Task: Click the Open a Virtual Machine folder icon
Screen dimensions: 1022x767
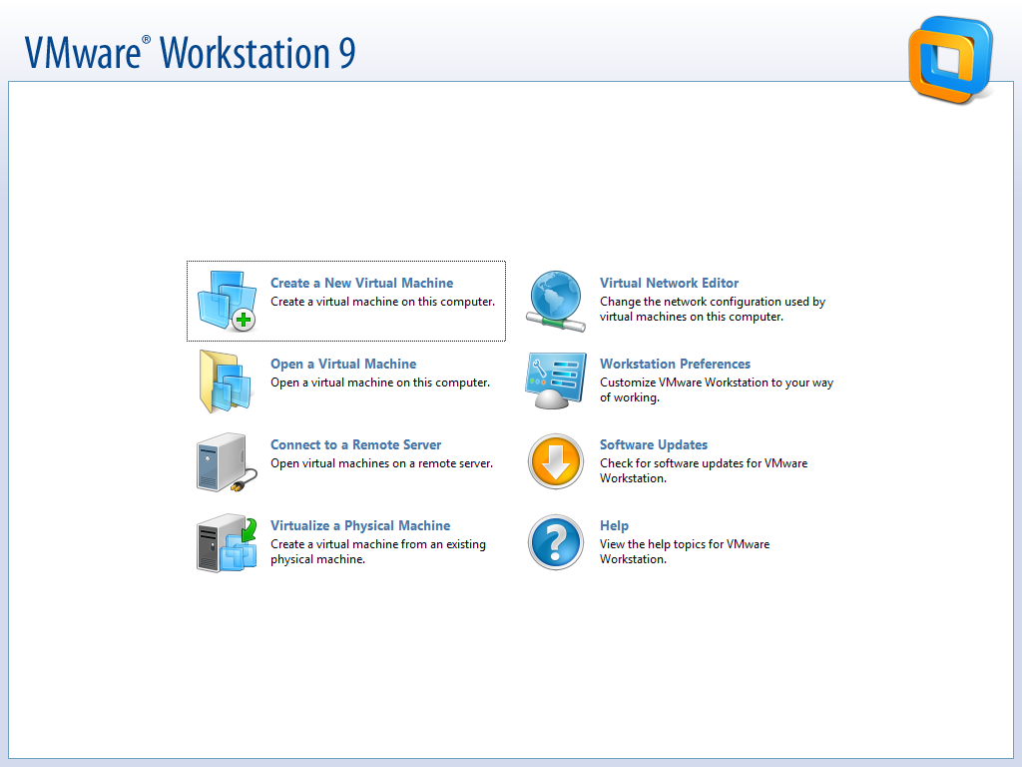Action: click(x=226, y=382)
